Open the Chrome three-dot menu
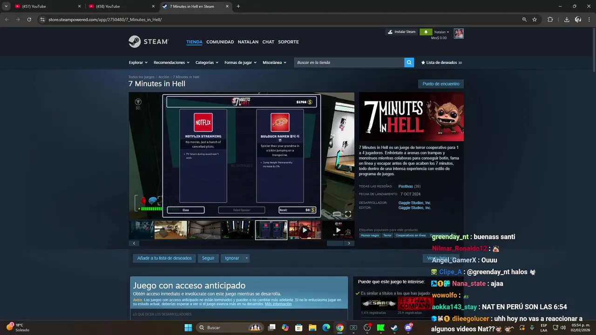The height and width of the screenshot is (335, 596). [x=589, y=20]
